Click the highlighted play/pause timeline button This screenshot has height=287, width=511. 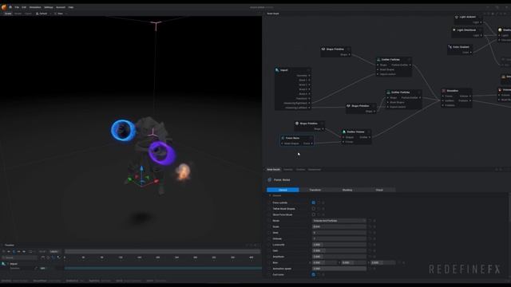(14, 252)
